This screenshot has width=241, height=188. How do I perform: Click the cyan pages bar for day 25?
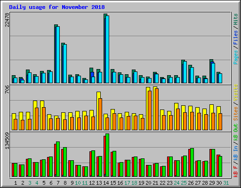[x=185, y=72]
